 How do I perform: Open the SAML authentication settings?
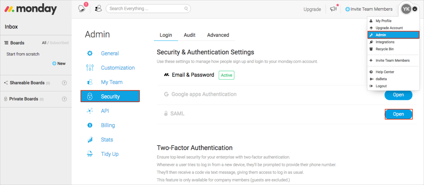click(x=398, y=114)
